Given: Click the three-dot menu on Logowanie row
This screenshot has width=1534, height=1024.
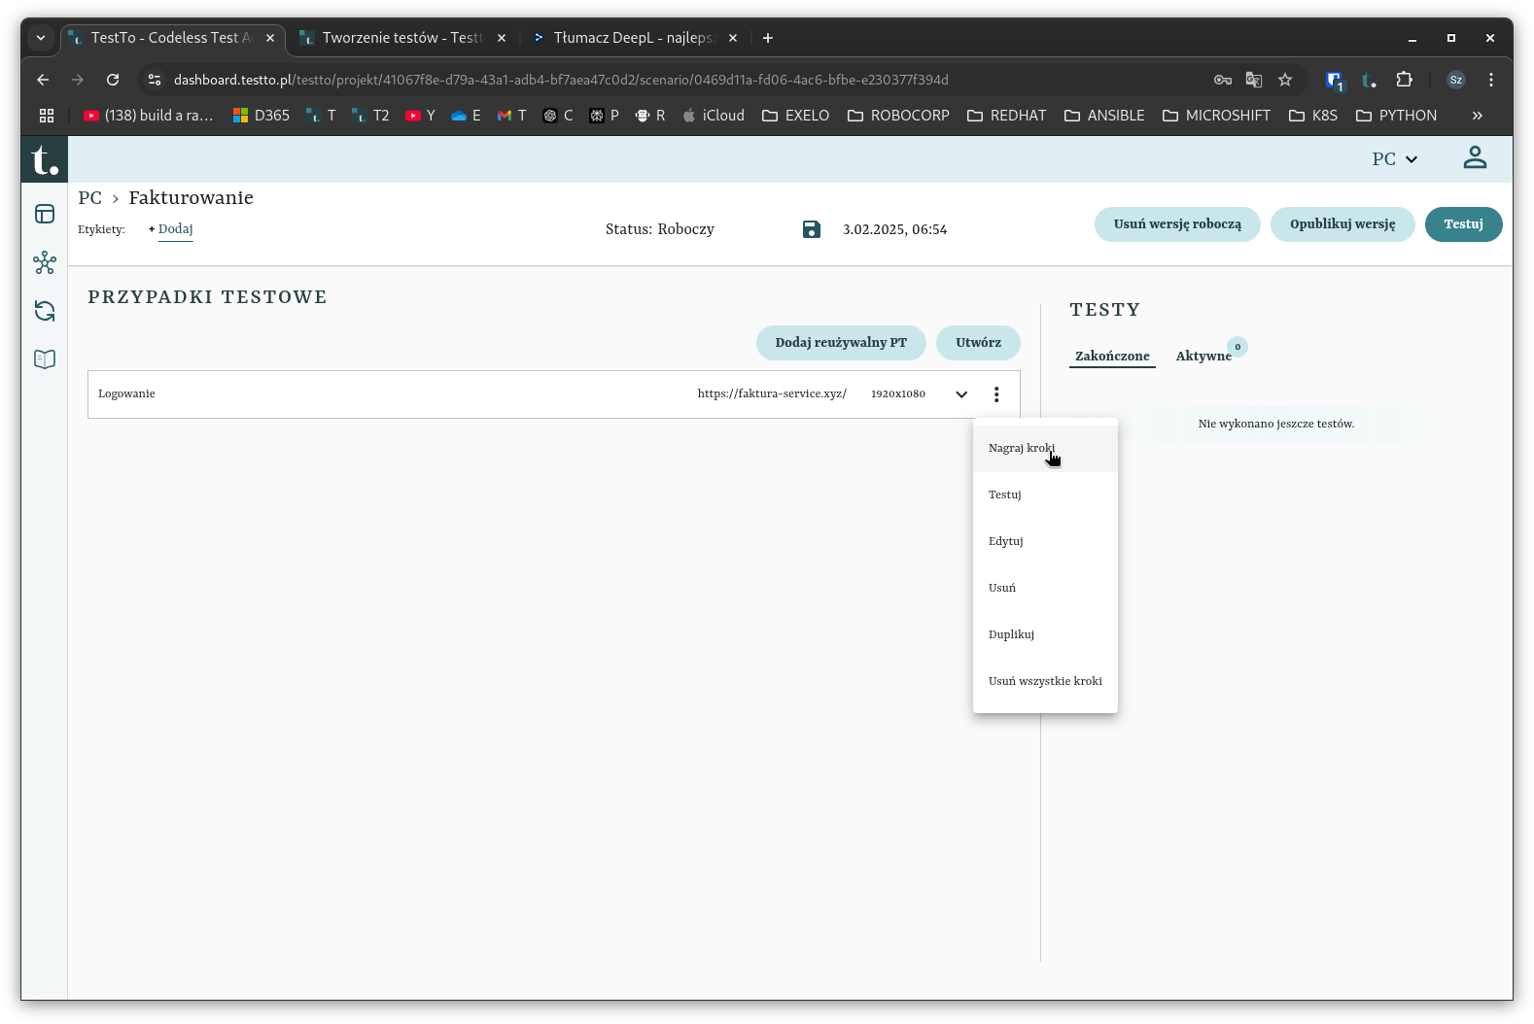Looking at the screenshot, I should point(996,394).
